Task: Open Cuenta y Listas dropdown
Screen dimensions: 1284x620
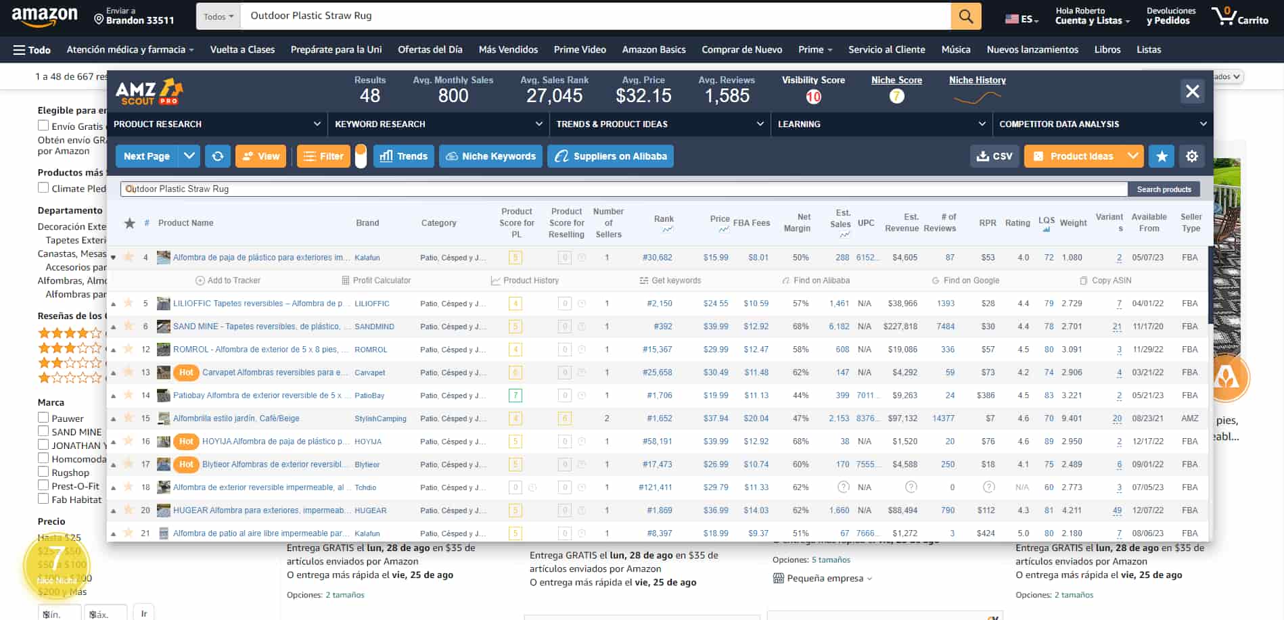Action: click(x=1092, y=16)
